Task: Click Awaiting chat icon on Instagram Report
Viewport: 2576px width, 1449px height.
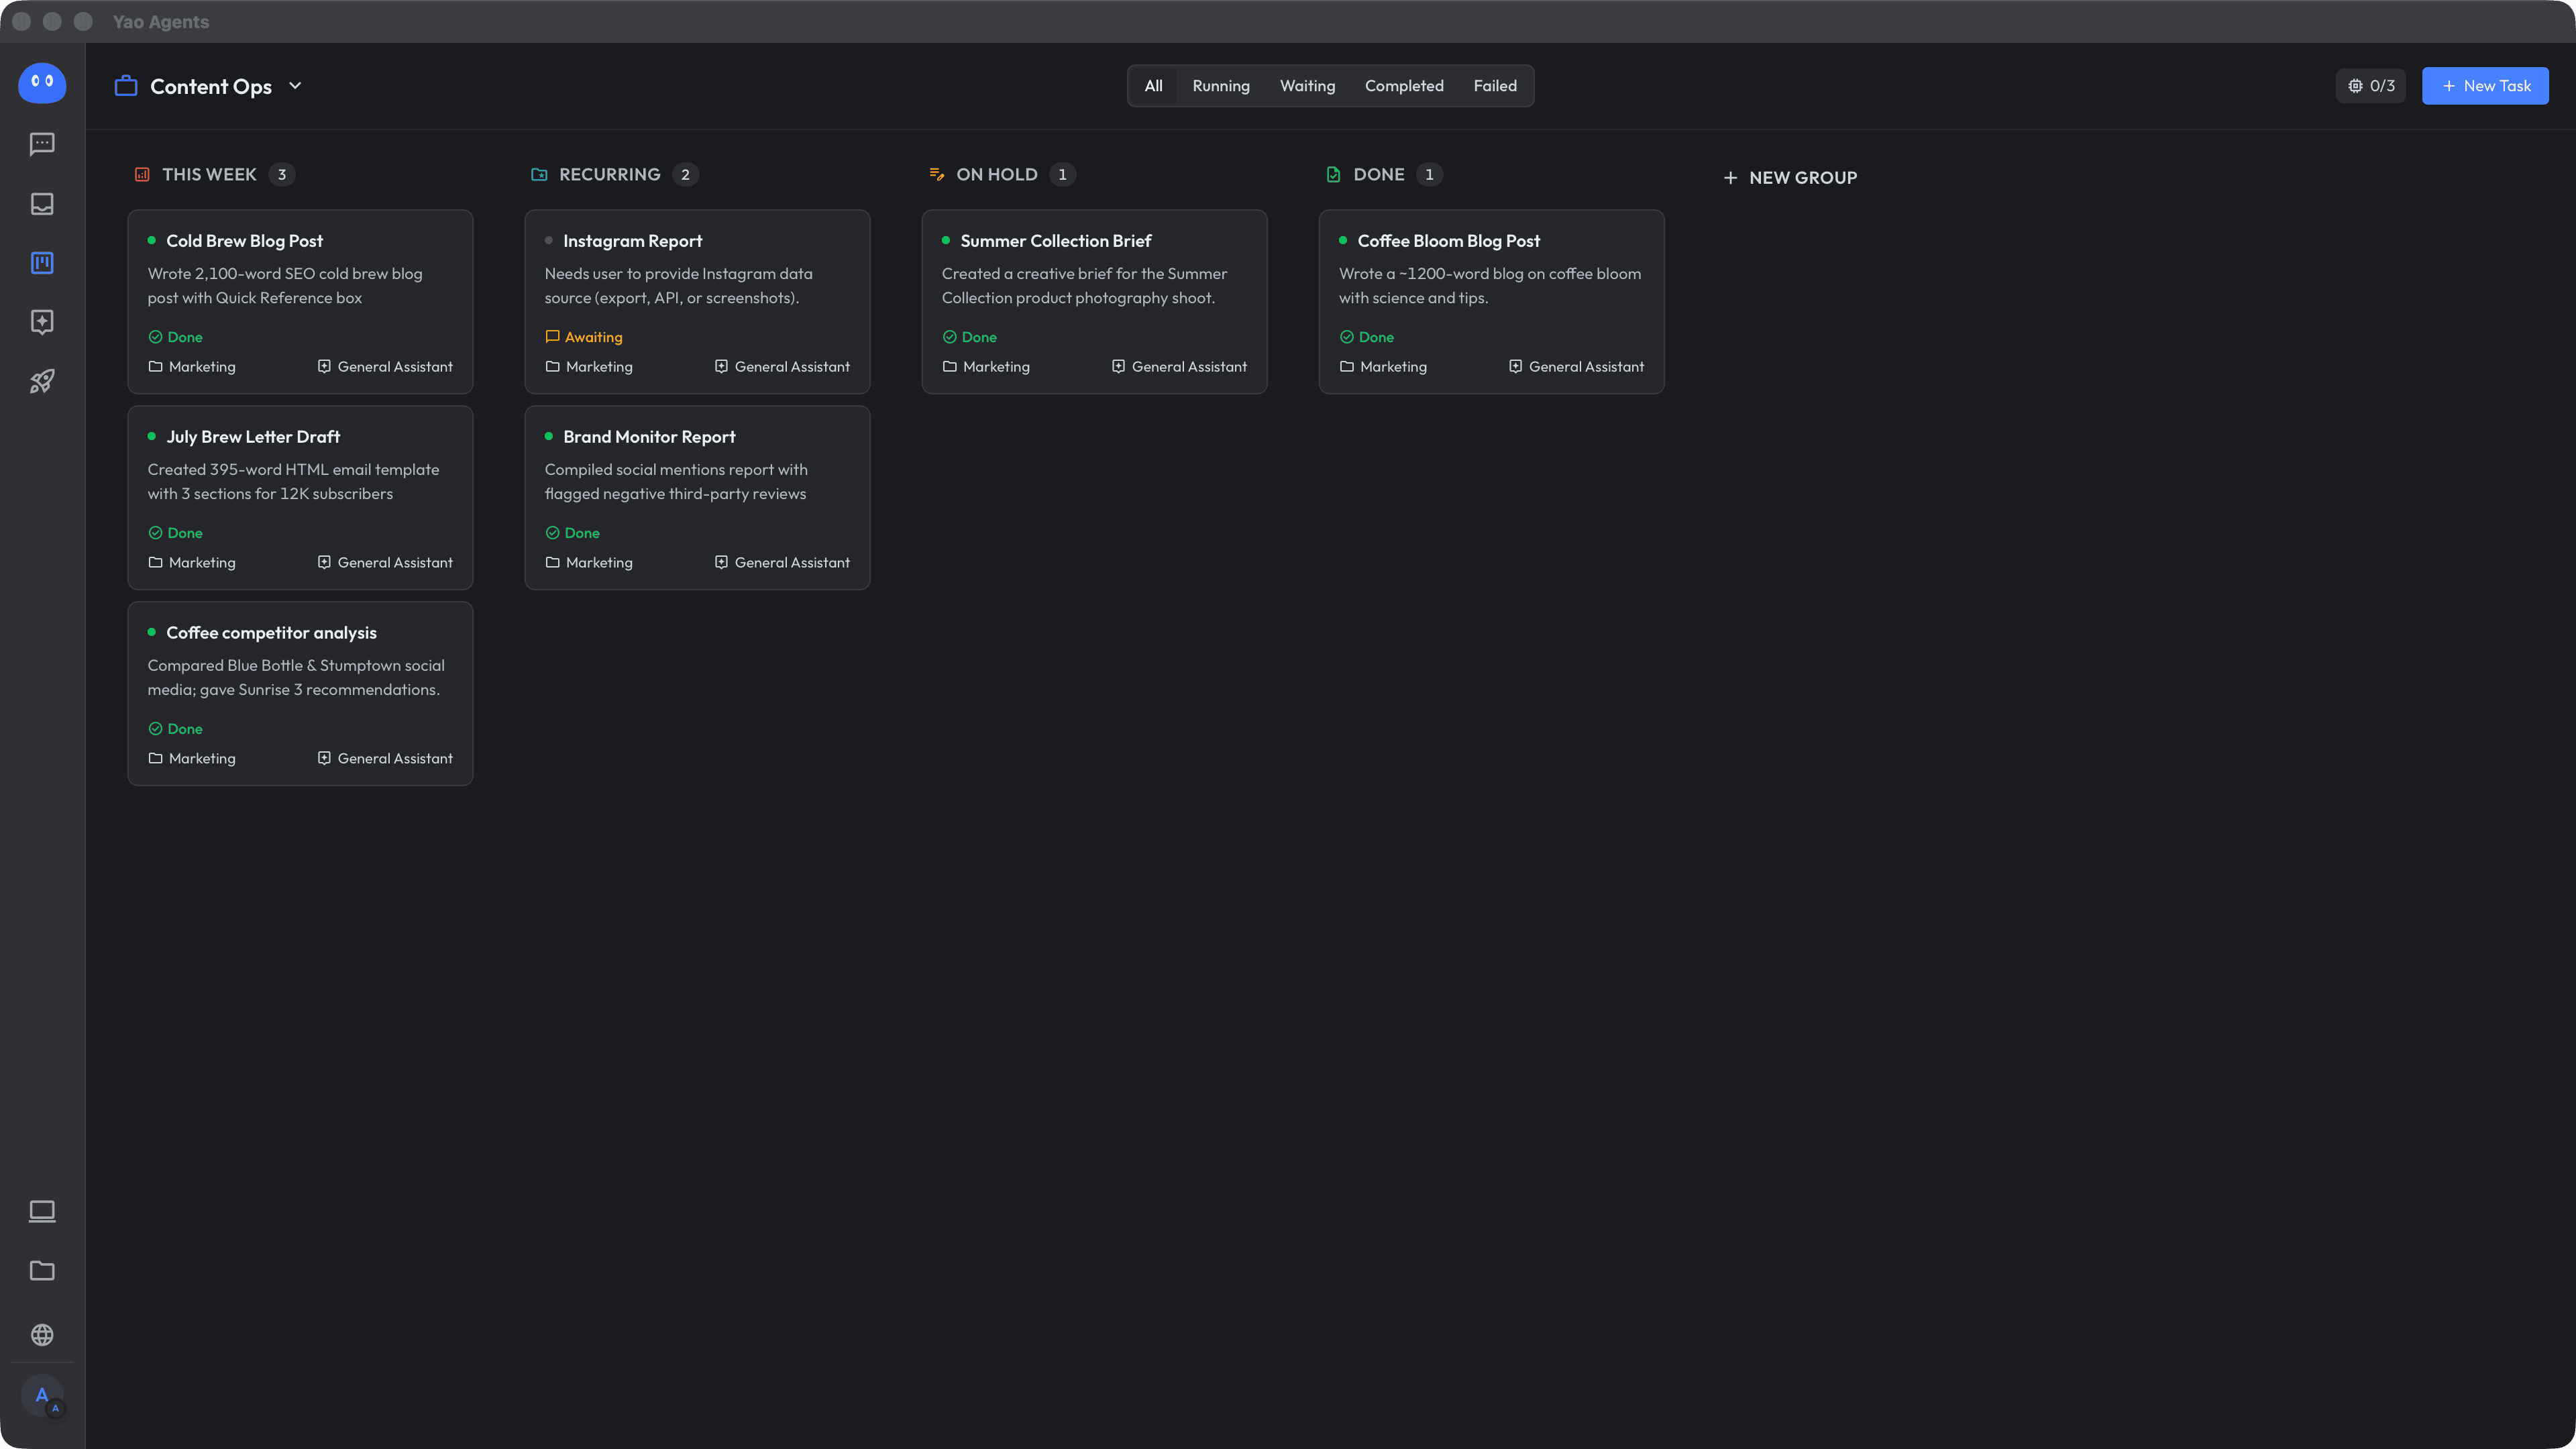Action: coord(552,337)
